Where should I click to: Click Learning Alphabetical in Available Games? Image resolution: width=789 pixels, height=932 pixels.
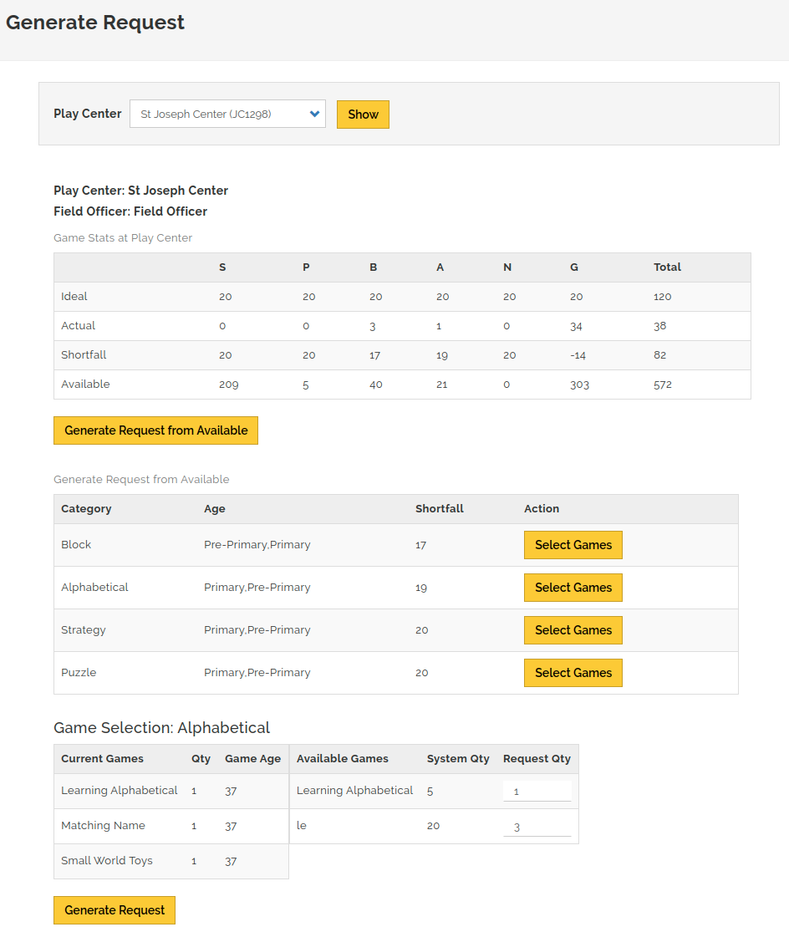coord(354,791)
